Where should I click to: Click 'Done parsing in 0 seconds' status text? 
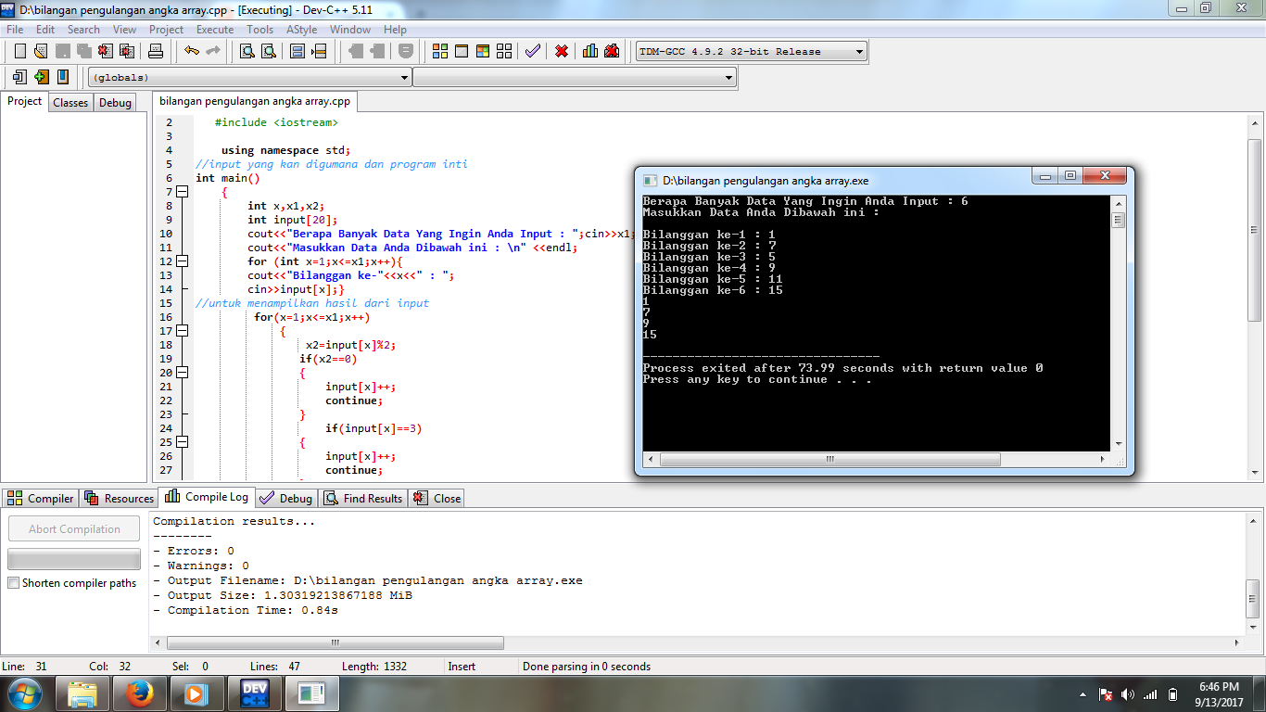(587, 667)
